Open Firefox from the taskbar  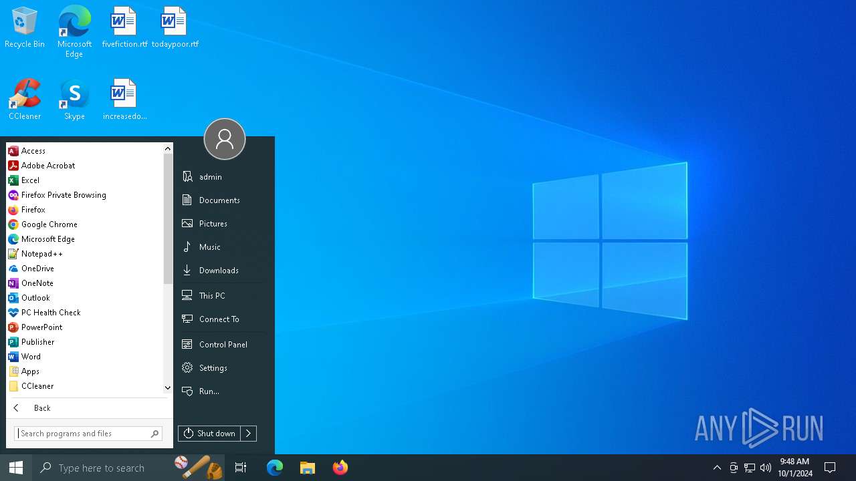340,468
